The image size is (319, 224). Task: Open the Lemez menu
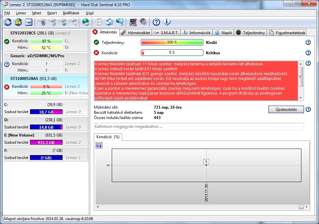21,13
